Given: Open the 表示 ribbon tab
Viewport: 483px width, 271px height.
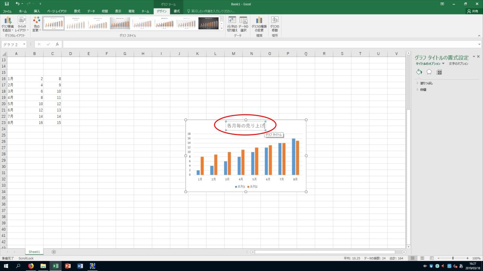Looking at the screenshot, I should pyautogui.click(x=118, y=11).
